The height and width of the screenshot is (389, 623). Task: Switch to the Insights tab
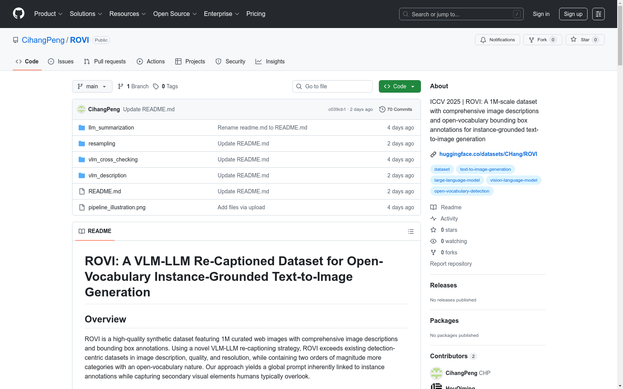point(270,61)
